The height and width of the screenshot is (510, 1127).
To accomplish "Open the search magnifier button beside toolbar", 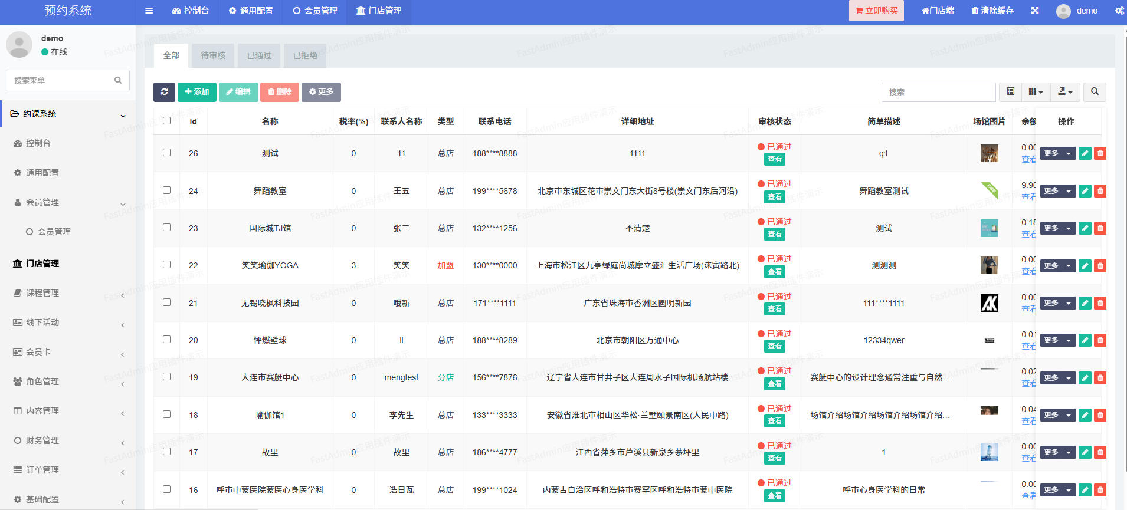I will click(x=1095, y=92).
